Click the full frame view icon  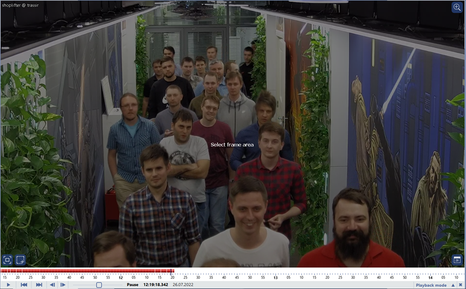[7, 260]
